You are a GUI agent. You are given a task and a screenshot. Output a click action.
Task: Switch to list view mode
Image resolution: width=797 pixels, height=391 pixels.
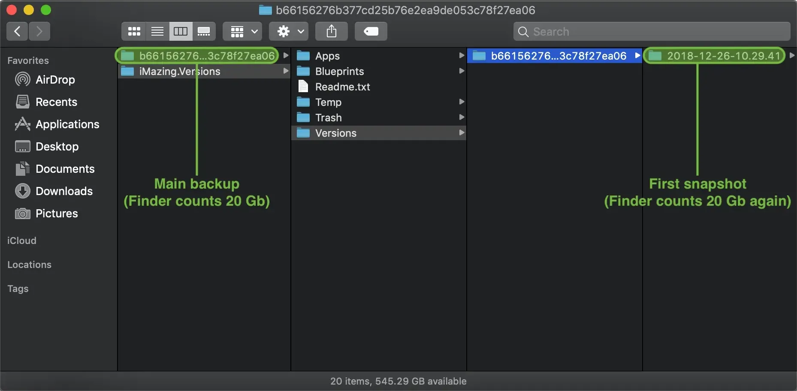tap(157, 31)
